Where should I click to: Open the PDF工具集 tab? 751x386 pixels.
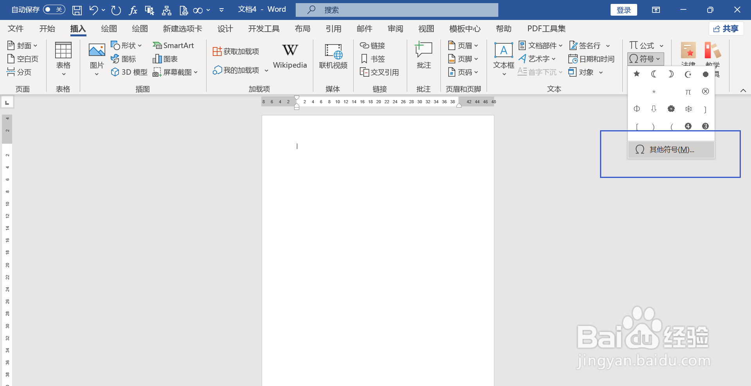coord(546,29)
